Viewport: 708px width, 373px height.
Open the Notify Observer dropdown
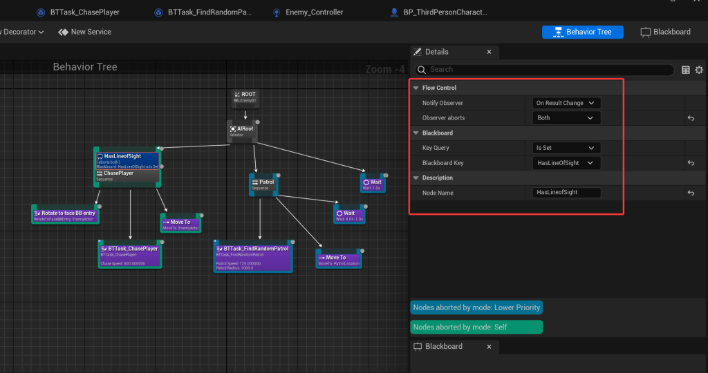(x=566, y=103)
